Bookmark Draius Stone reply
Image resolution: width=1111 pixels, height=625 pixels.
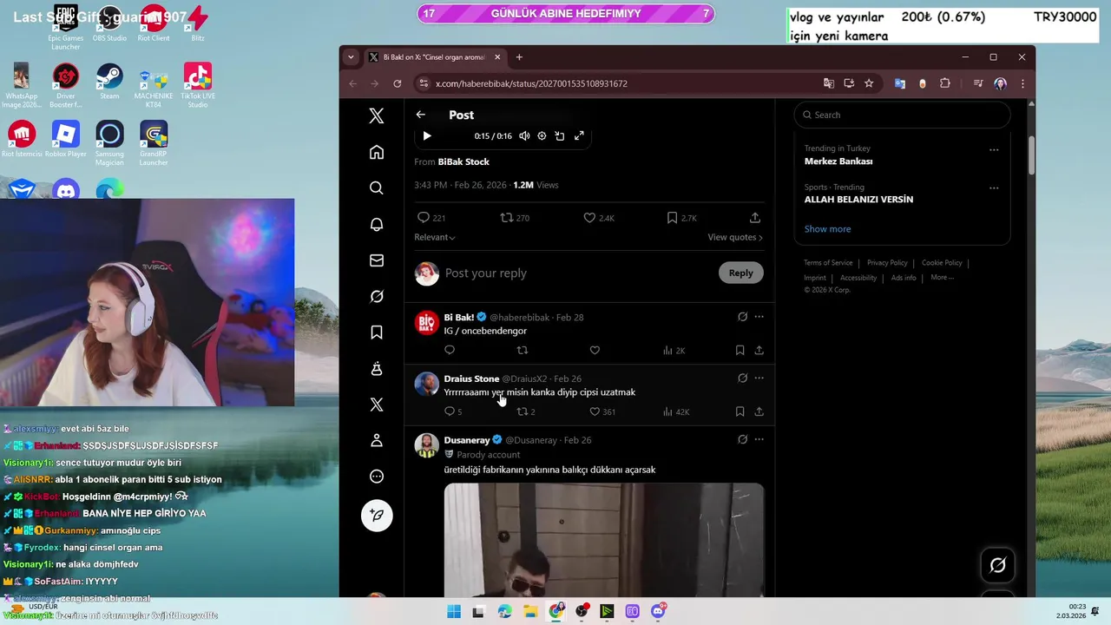740,411
